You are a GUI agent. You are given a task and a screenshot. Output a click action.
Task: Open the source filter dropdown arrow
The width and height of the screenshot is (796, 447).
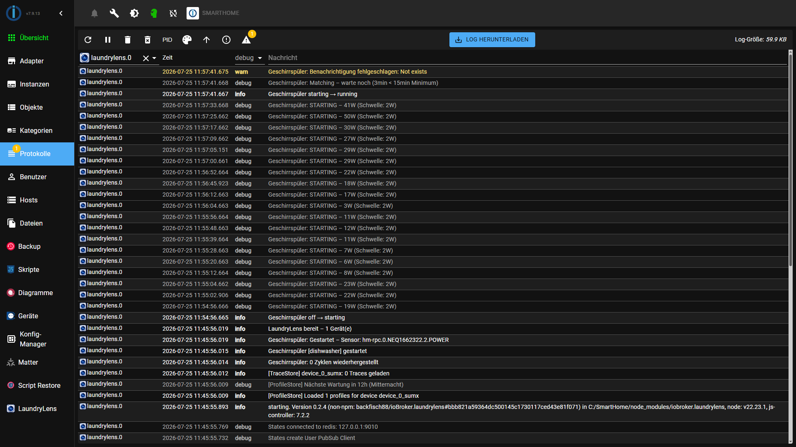point(154,58)
